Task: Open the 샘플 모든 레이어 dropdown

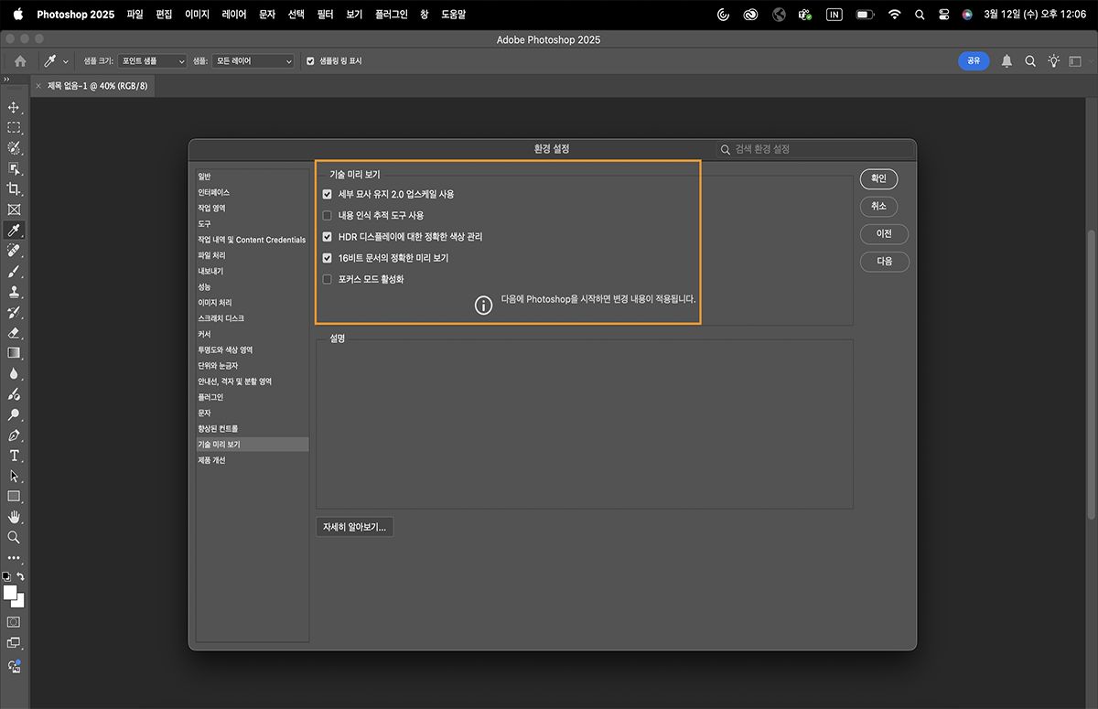Action: click(x=253, y=61)
